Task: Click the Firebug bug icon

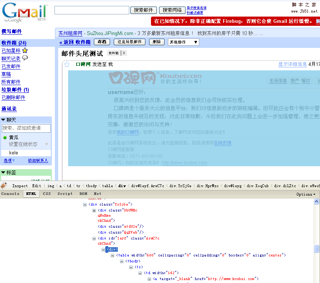Action: tap(4, 185)
